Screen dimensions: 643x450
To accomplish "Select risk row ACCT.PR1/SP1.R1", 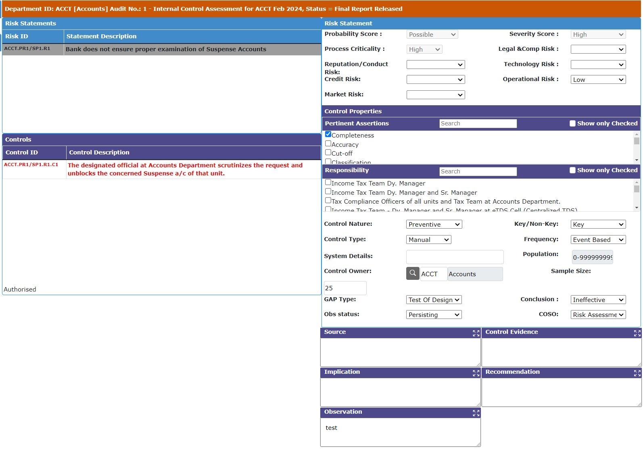I will (162, 49).
